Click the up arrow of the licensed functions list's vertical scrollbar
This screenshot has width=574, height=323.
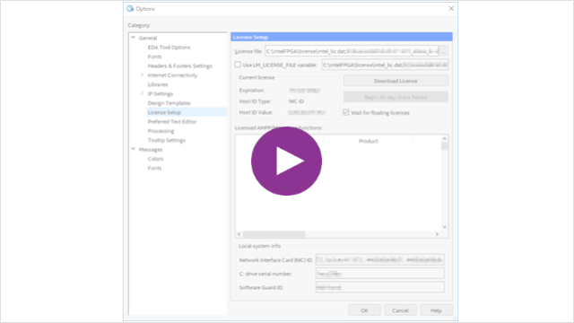[x=444, y=138]
